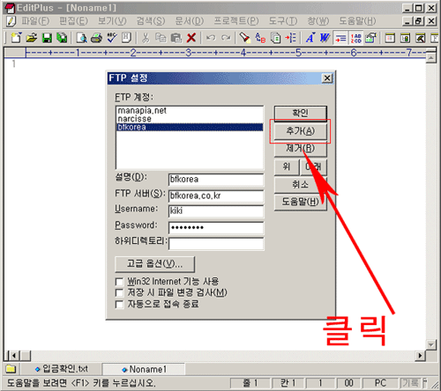Image resolution: width=441 pixels, height=391 pixels.
Task: Click horizontal scrollbar right arrow
Action: click(420, 356)
